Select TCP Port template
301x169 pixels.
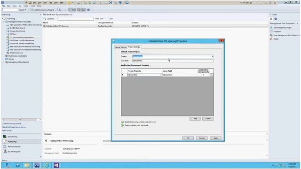13,34
